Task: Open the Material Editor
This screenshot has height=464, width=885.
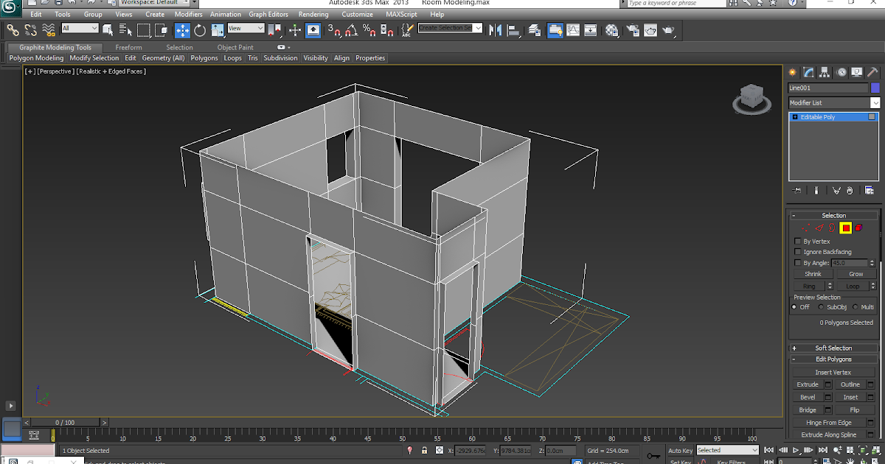Action: point(611,30)
